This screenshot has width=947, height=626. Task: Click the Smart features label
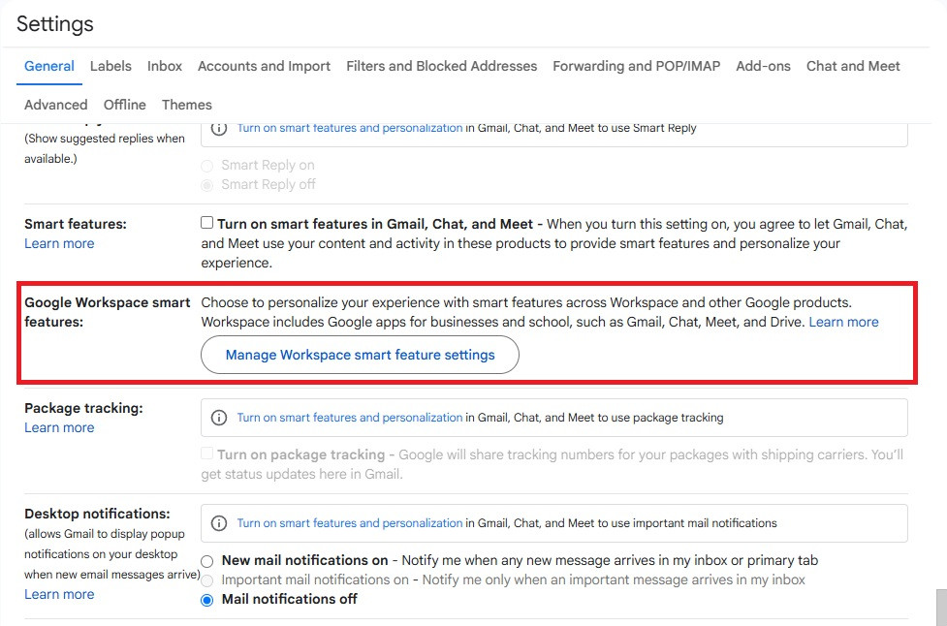click(x=76, y=224)
